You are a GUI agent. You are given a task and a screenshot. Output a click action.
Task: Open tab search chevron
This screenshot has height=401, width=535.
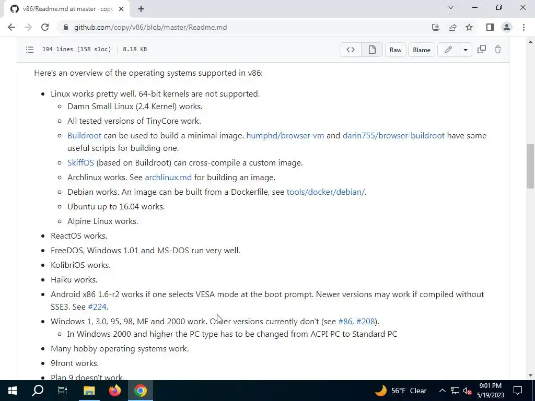[x=451, y=7]
